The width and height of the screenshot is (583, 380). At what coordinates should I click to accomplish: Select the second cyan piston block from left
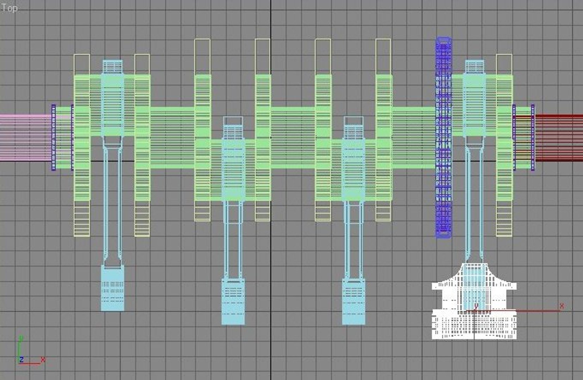click(233, 302)
